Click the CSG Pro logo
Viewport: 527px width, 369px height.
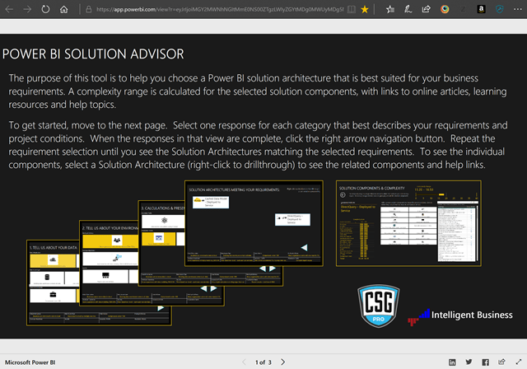379,306
